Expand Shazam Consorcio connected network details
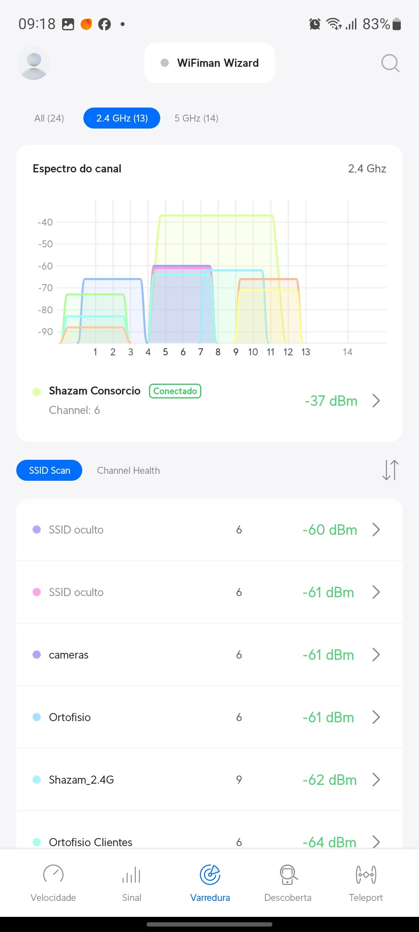This screenshot has width=419, height=932. (x=376, y=400)
